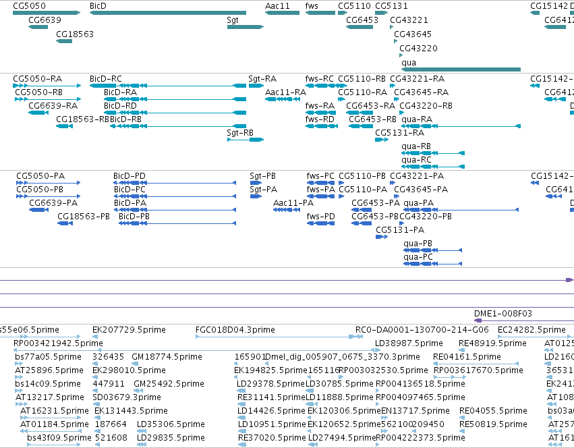Screen dimensions: 574x448
Task: Click EST EK131443.5prime
Action: click(x=97, y=418)
